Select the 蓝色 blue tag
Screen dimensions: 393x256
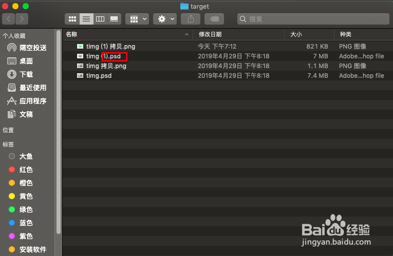(26, 223)
